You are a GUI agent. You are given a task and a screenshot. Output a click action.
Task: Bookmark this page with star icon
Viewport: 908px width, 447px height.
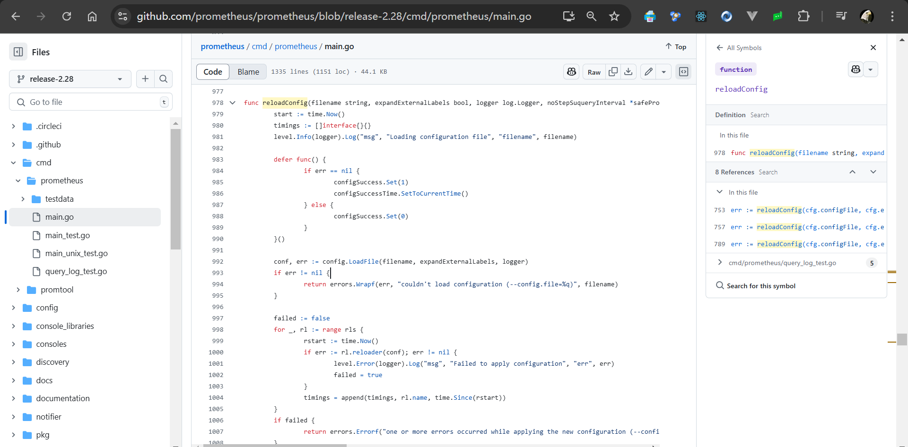[x=614, y=17]
